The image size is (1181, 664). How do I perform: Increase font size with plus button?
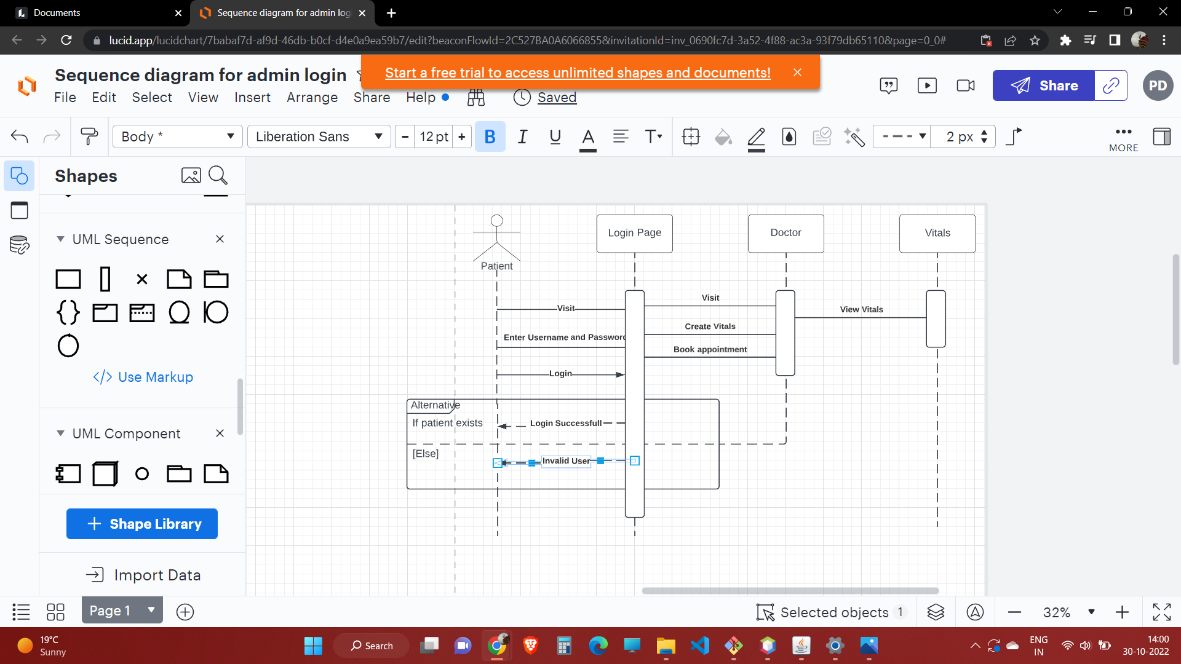click(462, 136)
